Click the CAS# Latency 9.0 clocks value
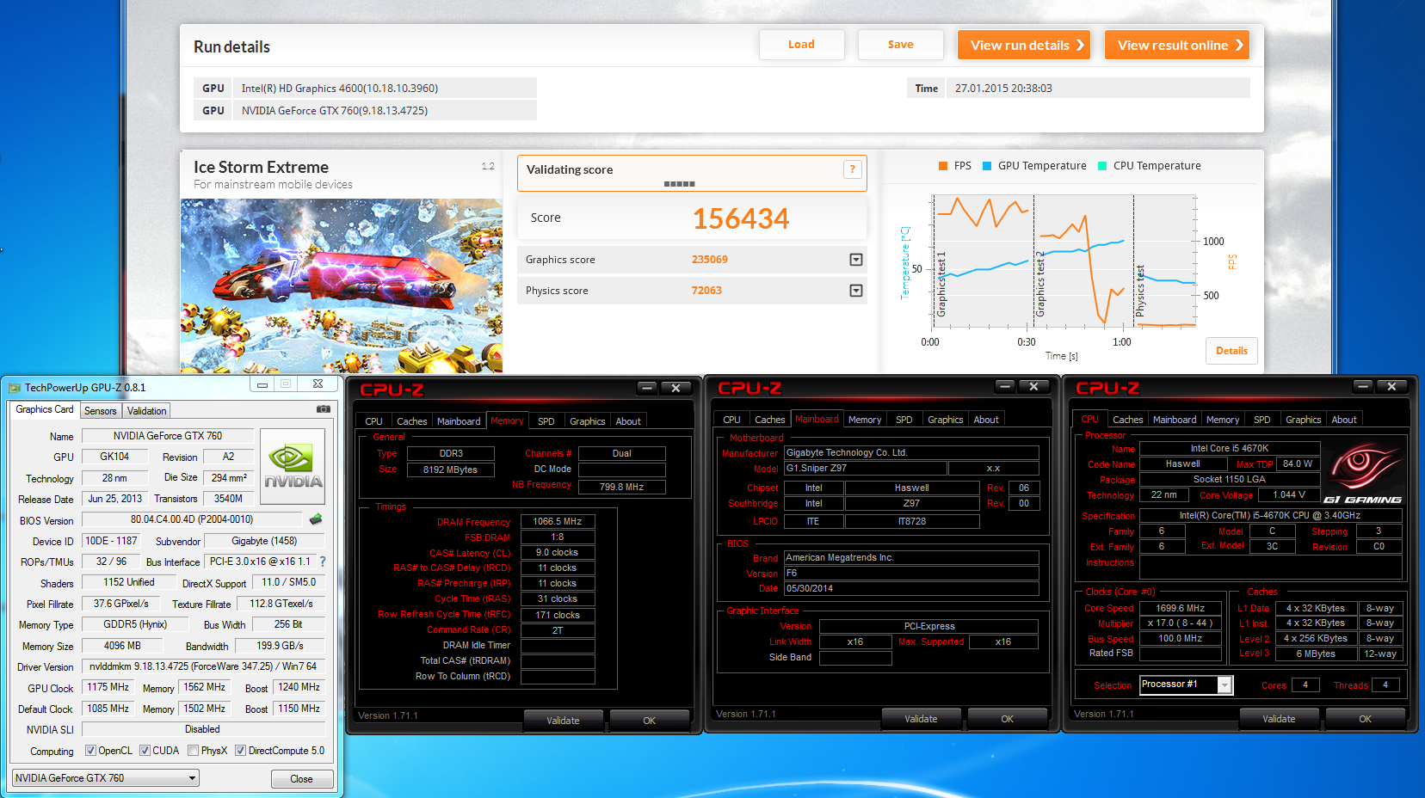 (x=558, y=552)
